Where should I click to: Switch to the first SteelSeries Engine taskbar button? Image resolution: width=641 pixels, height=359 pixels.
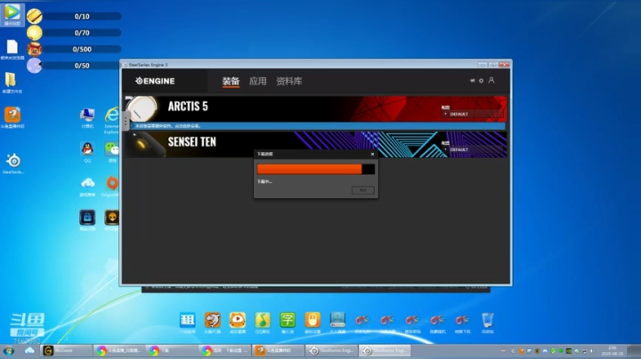coord(331,350)
